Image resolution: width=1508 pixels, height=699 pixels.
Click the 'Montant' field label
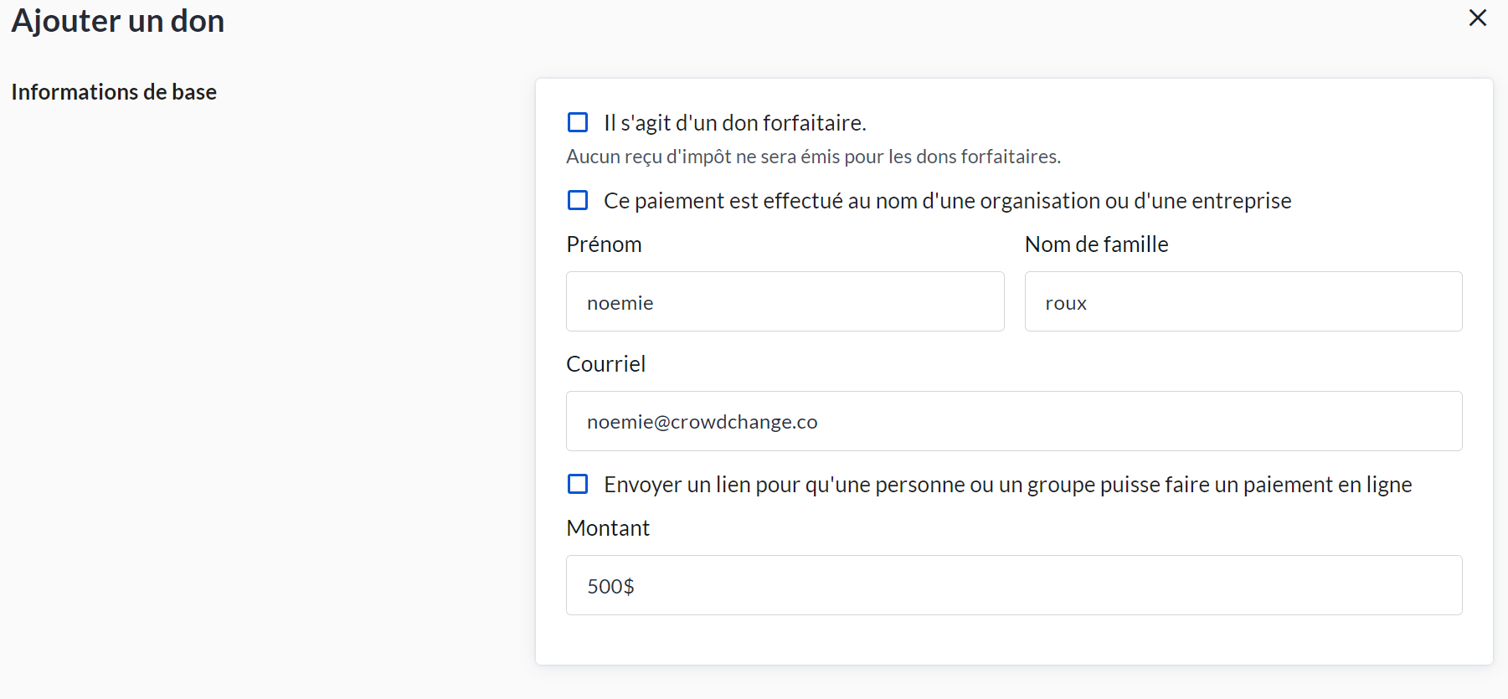608,528
